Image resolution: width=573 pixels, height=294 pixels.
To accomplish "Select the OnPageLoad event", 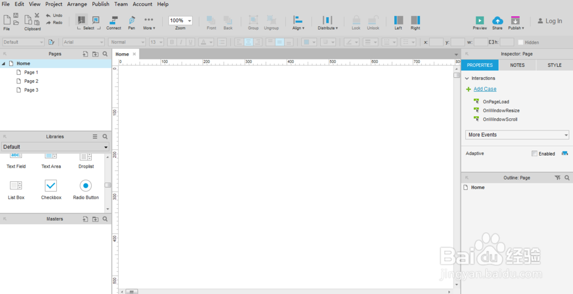I will click(x=496, y=102).
